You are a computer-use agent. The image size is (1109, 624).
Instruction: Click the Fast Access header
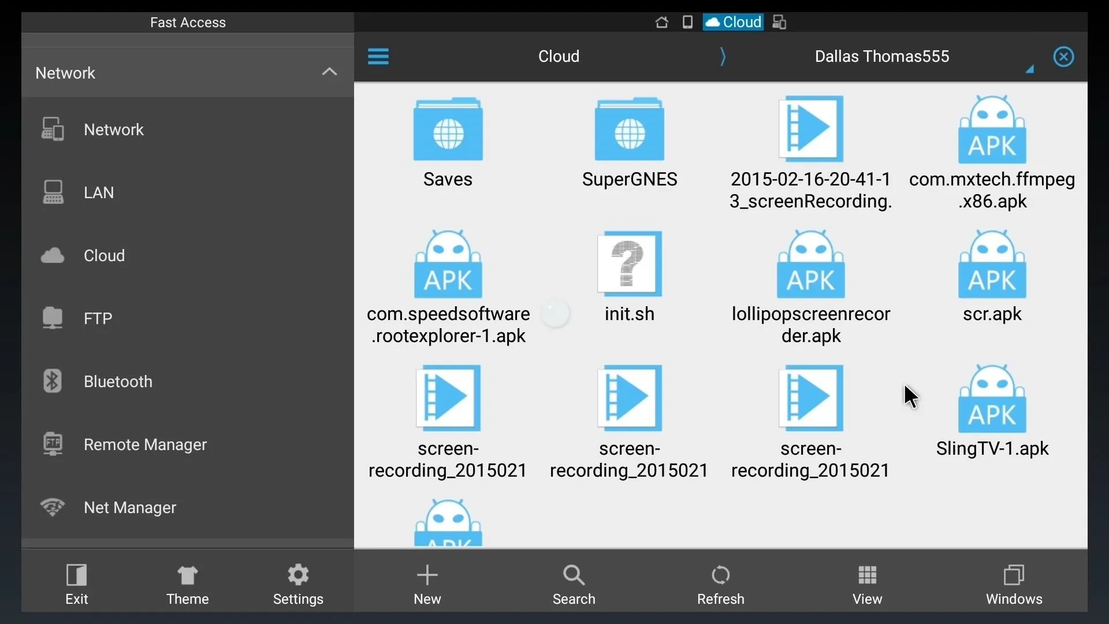click(188, 23)
